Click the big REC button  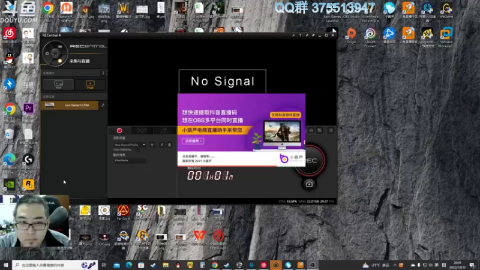(310, 160)
